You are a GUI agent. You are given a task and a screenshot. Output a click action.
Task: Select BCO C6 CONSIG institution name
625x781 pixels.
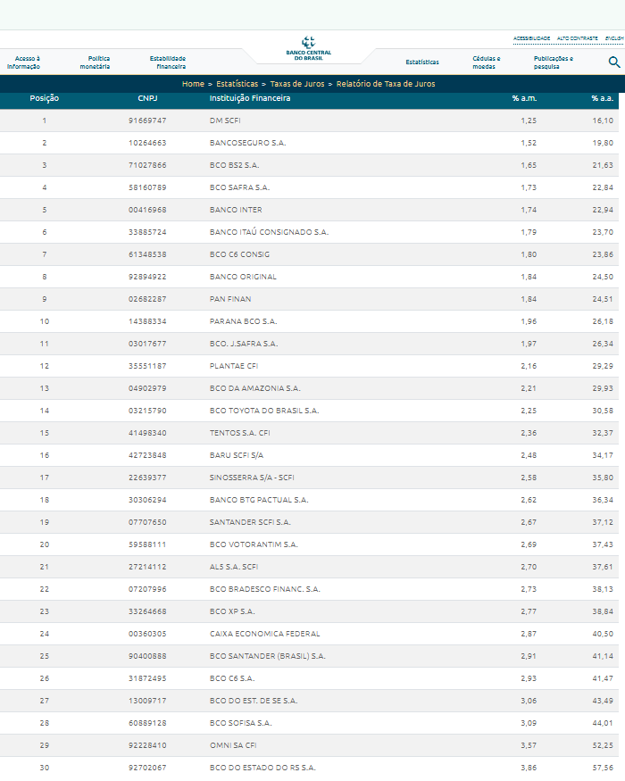(239, 254)
